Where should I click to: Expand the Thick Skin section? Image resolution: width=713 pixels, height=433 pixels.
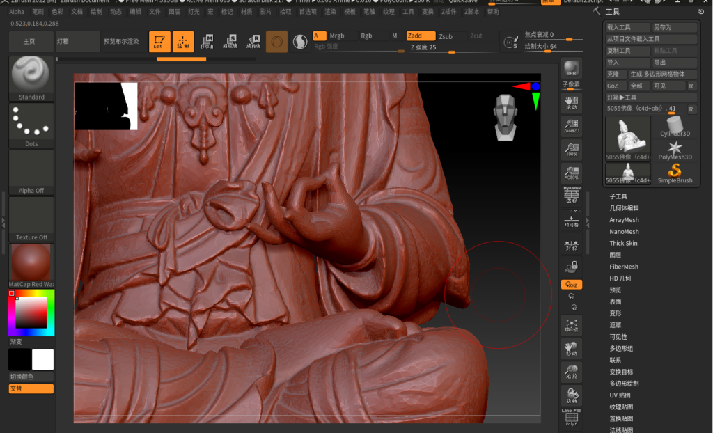[x=623, y=244]
